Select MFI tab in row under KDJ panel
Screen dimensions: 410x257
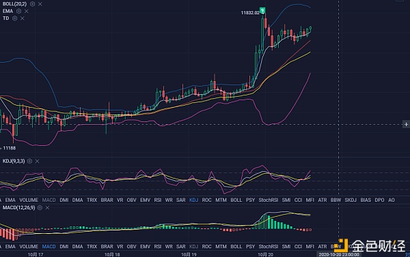[310, 200]
